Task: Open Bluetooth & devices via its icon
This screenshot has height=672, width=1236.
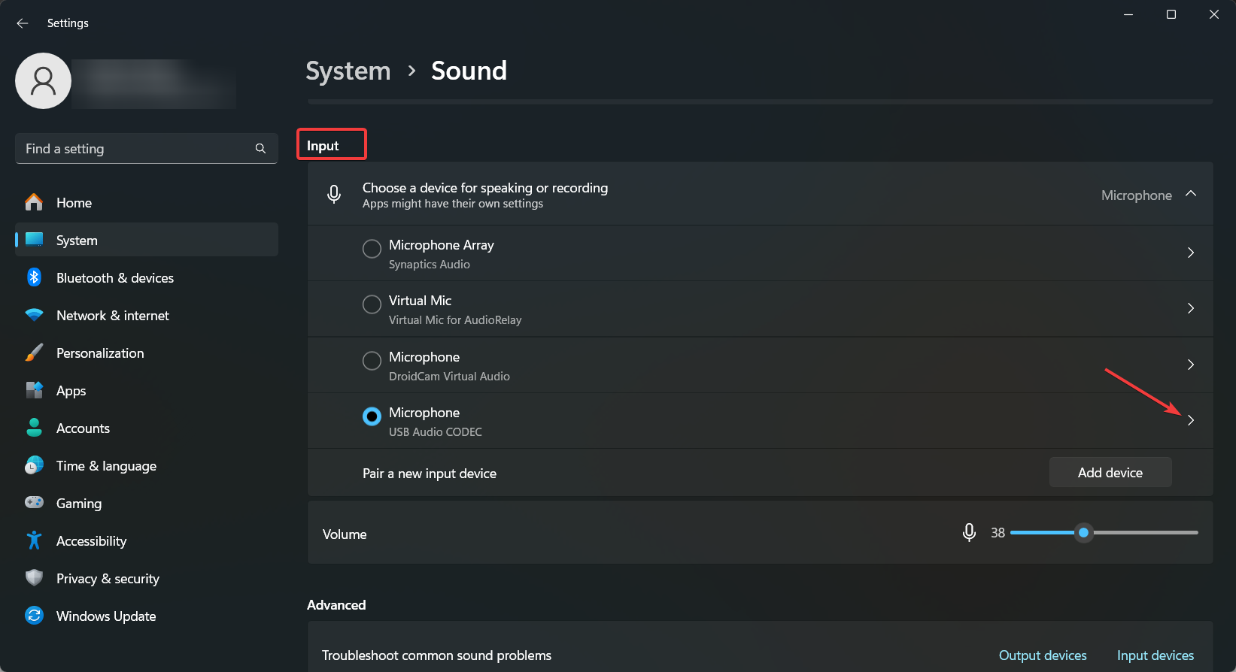Action: [x=34, y=277]
